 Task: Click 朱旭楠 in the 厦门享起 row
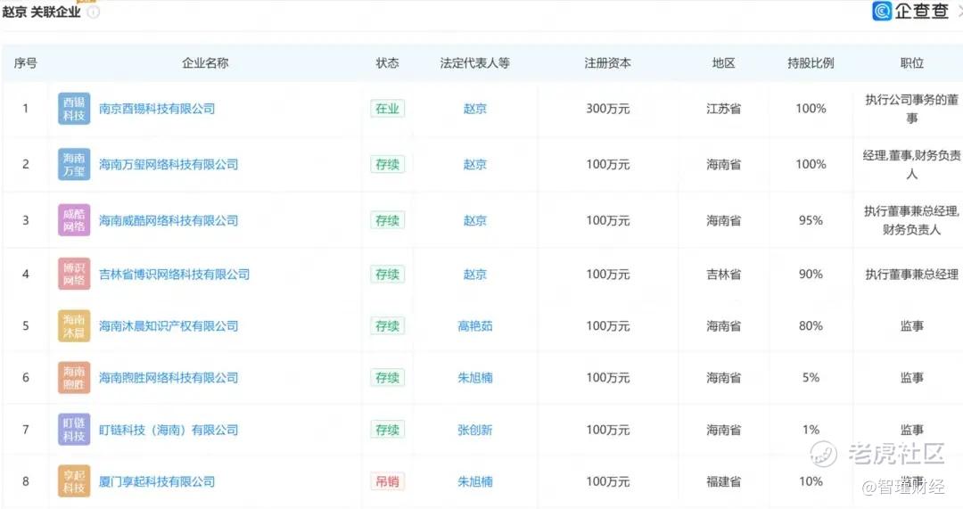474,481
